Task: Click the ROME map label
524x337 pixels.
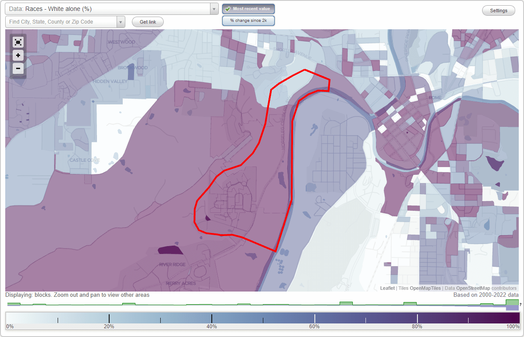Action: coord(436,97)
